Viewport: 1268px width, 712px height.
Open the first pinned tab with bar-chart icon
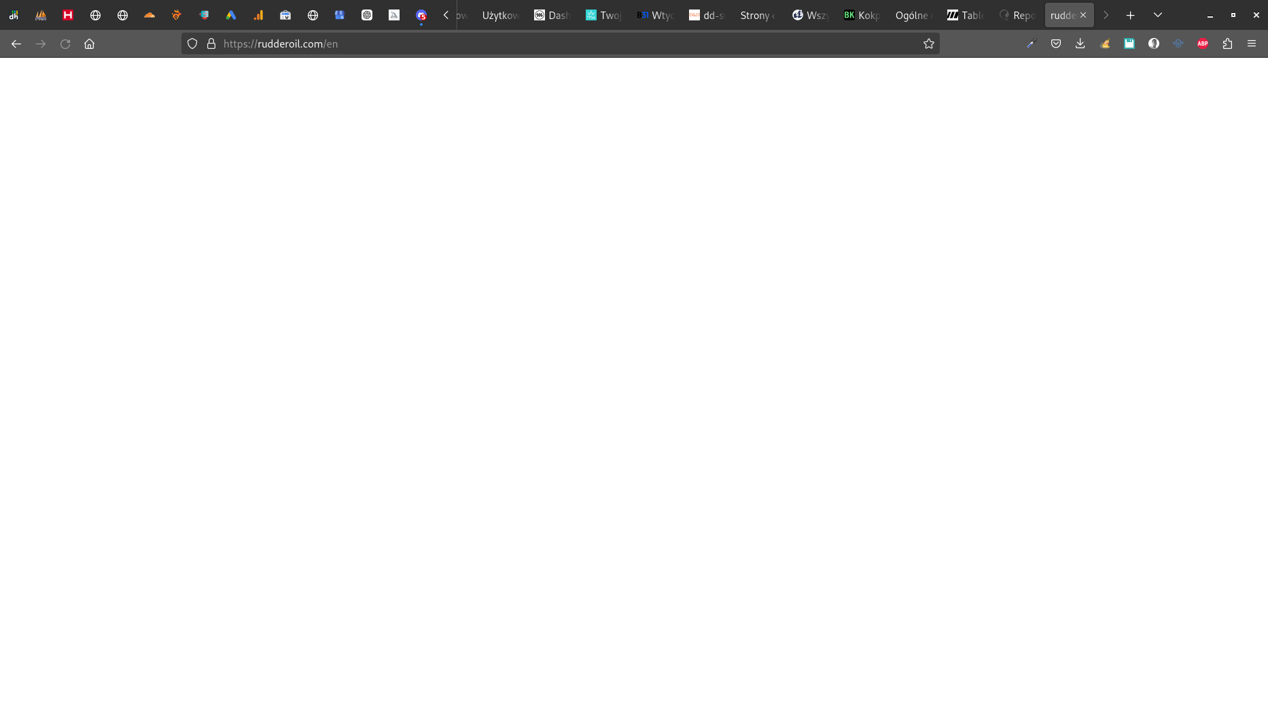(x=14, y=15)
